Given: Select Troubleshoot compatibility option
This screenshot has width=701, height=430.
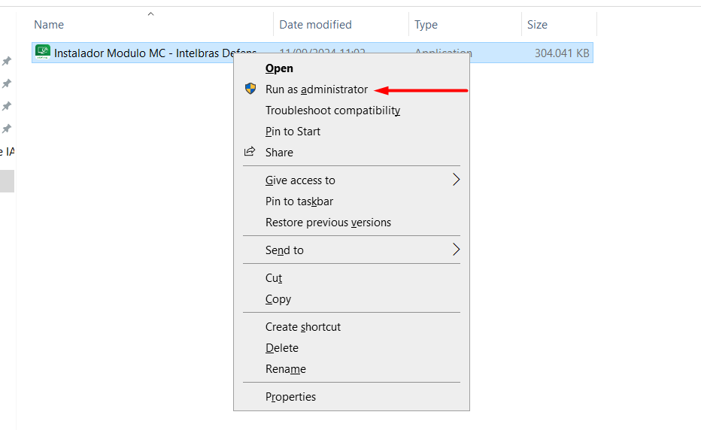Looking at the screenshot, I should pos(332,111).
